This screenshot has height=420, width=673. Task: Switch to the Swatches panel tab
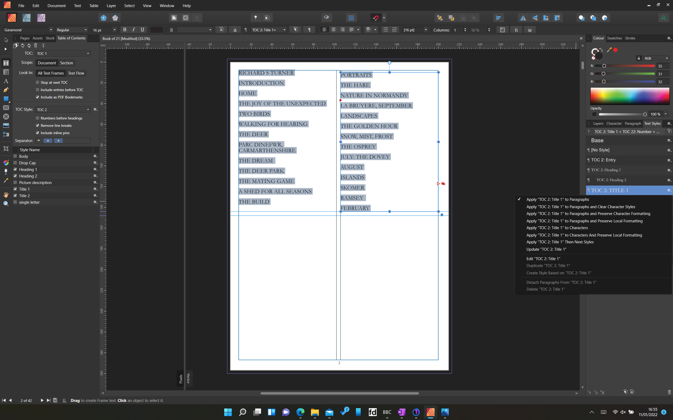pos(614,38)
